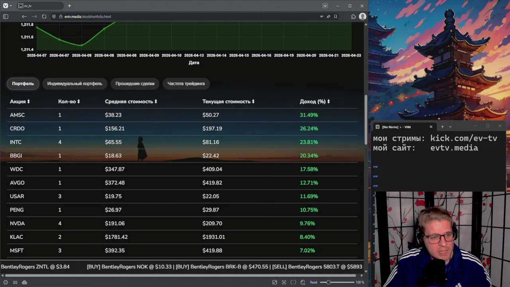Select the Портфель tab
Screen dimensions: 510x287
tap(23, 84)
